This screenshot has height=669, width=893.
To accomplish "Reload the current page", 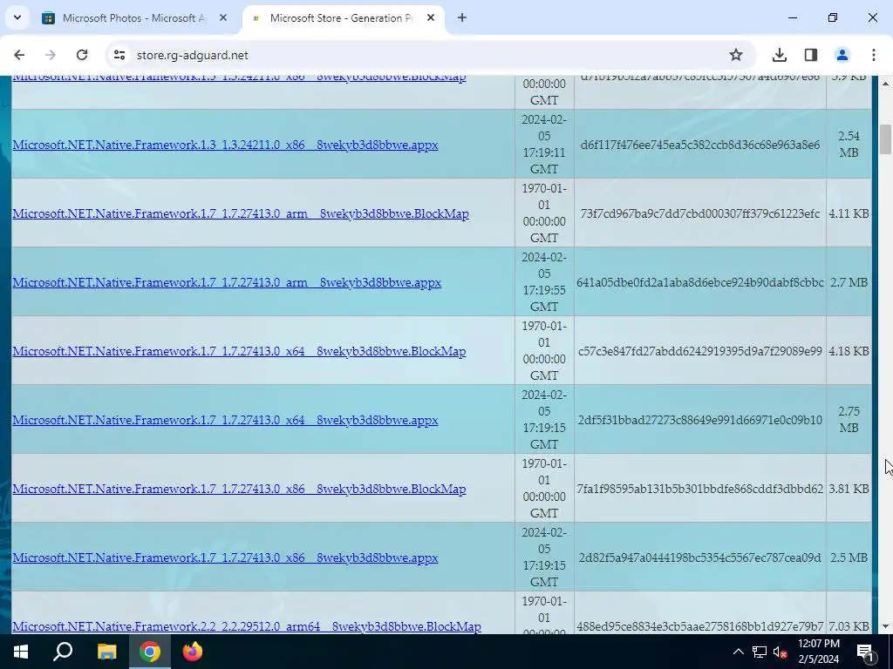I will [x=82, y=55].
